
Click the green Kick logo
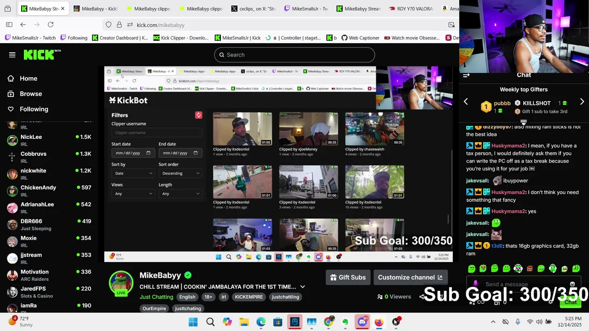[x=42, y=55]
